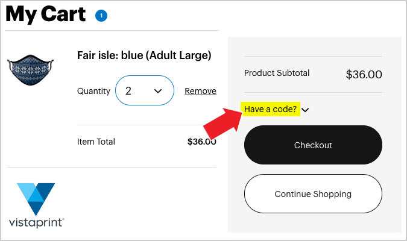Viewport: 407px width, 241px height.
Task: Remove the Fair isle mask from cart
Action: pos(200,91)
